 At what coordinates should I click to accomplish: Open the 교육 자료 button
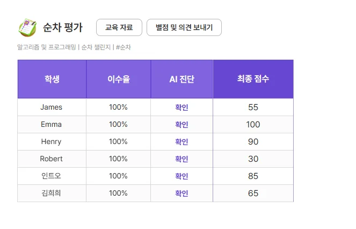click(119, 27)
